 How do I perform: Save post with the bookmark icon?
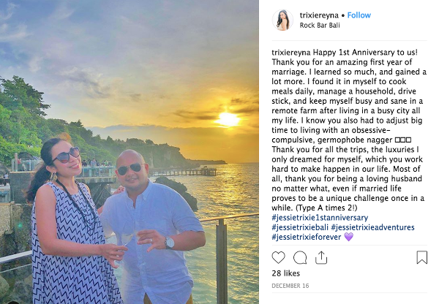421,257
